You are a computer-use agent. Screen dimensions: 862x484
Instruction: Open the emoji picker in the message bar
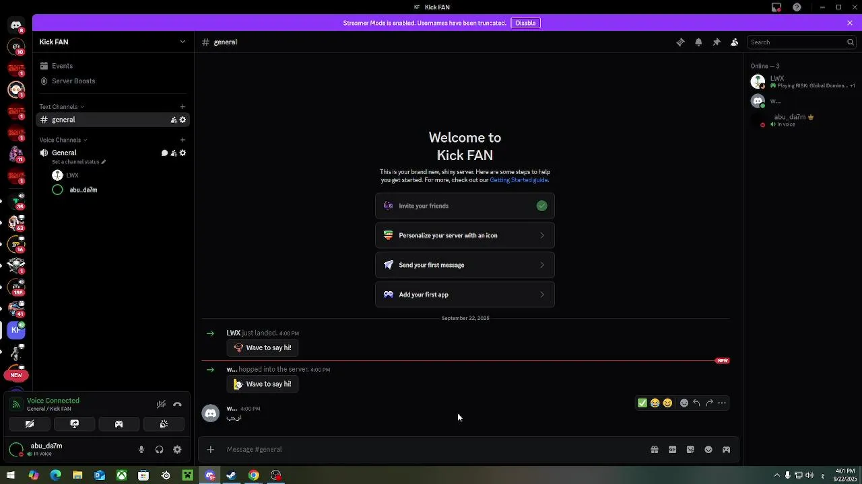708,450
